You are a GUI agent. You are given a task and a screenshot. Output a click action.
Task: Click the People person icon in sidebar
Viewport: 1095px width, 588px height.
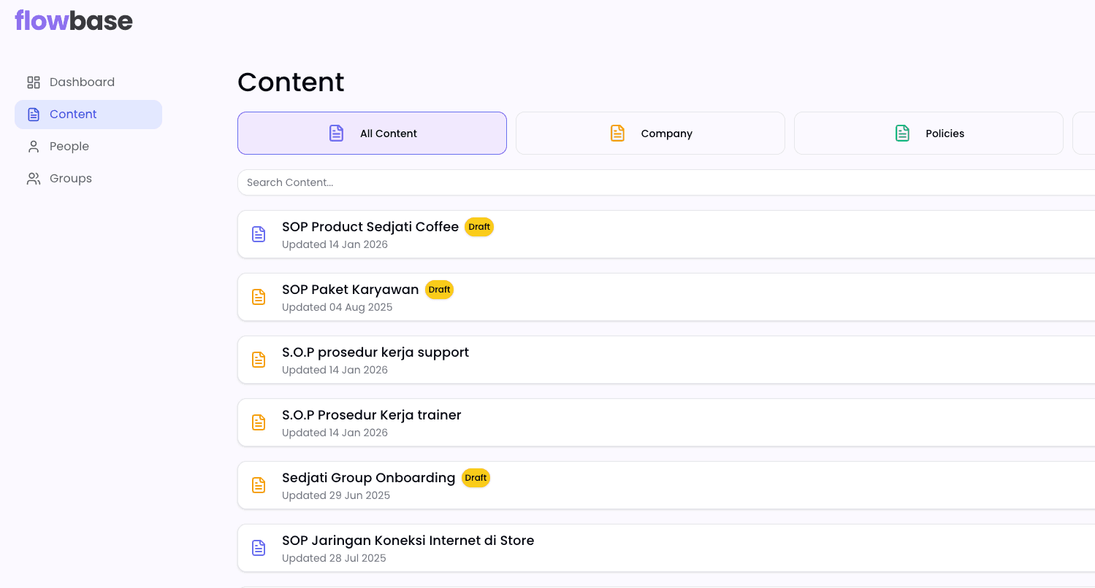coord(34,147)
